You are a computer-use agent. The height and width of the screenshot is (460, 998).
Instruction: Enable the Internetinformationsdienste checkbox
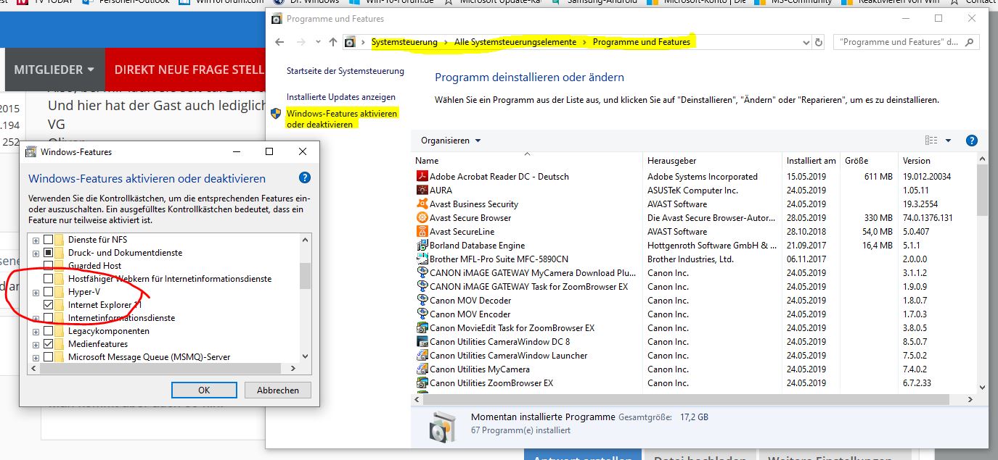pos(49,318)
